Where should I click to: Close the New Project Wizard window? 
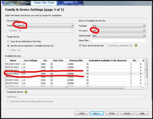pos(147,2)
